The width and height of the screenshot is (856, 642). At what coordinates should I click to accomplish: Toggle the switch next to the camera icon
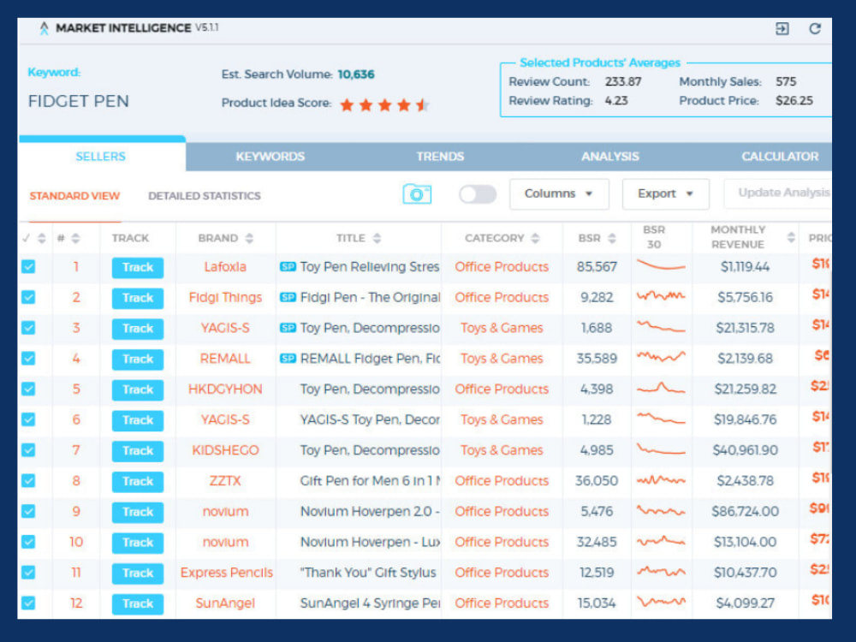point(478,194)
